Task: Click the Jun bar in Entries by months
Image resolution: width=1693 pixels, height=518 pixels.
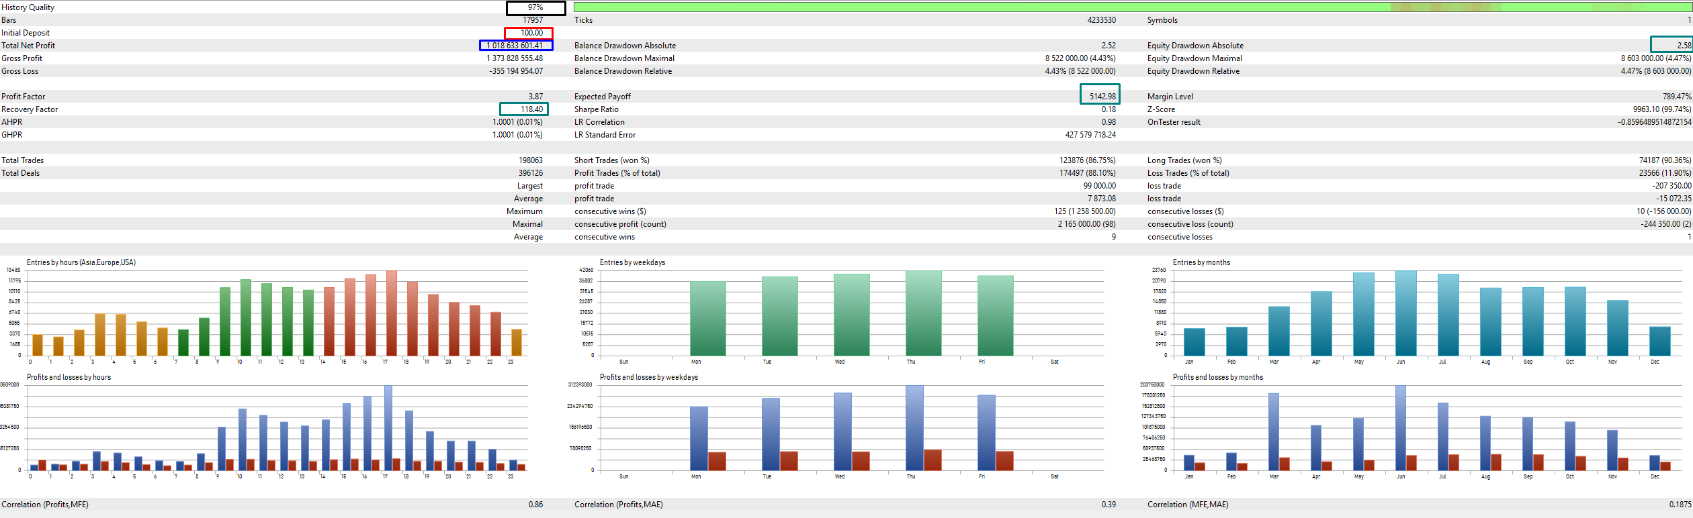Action: tap(1406, 313)
